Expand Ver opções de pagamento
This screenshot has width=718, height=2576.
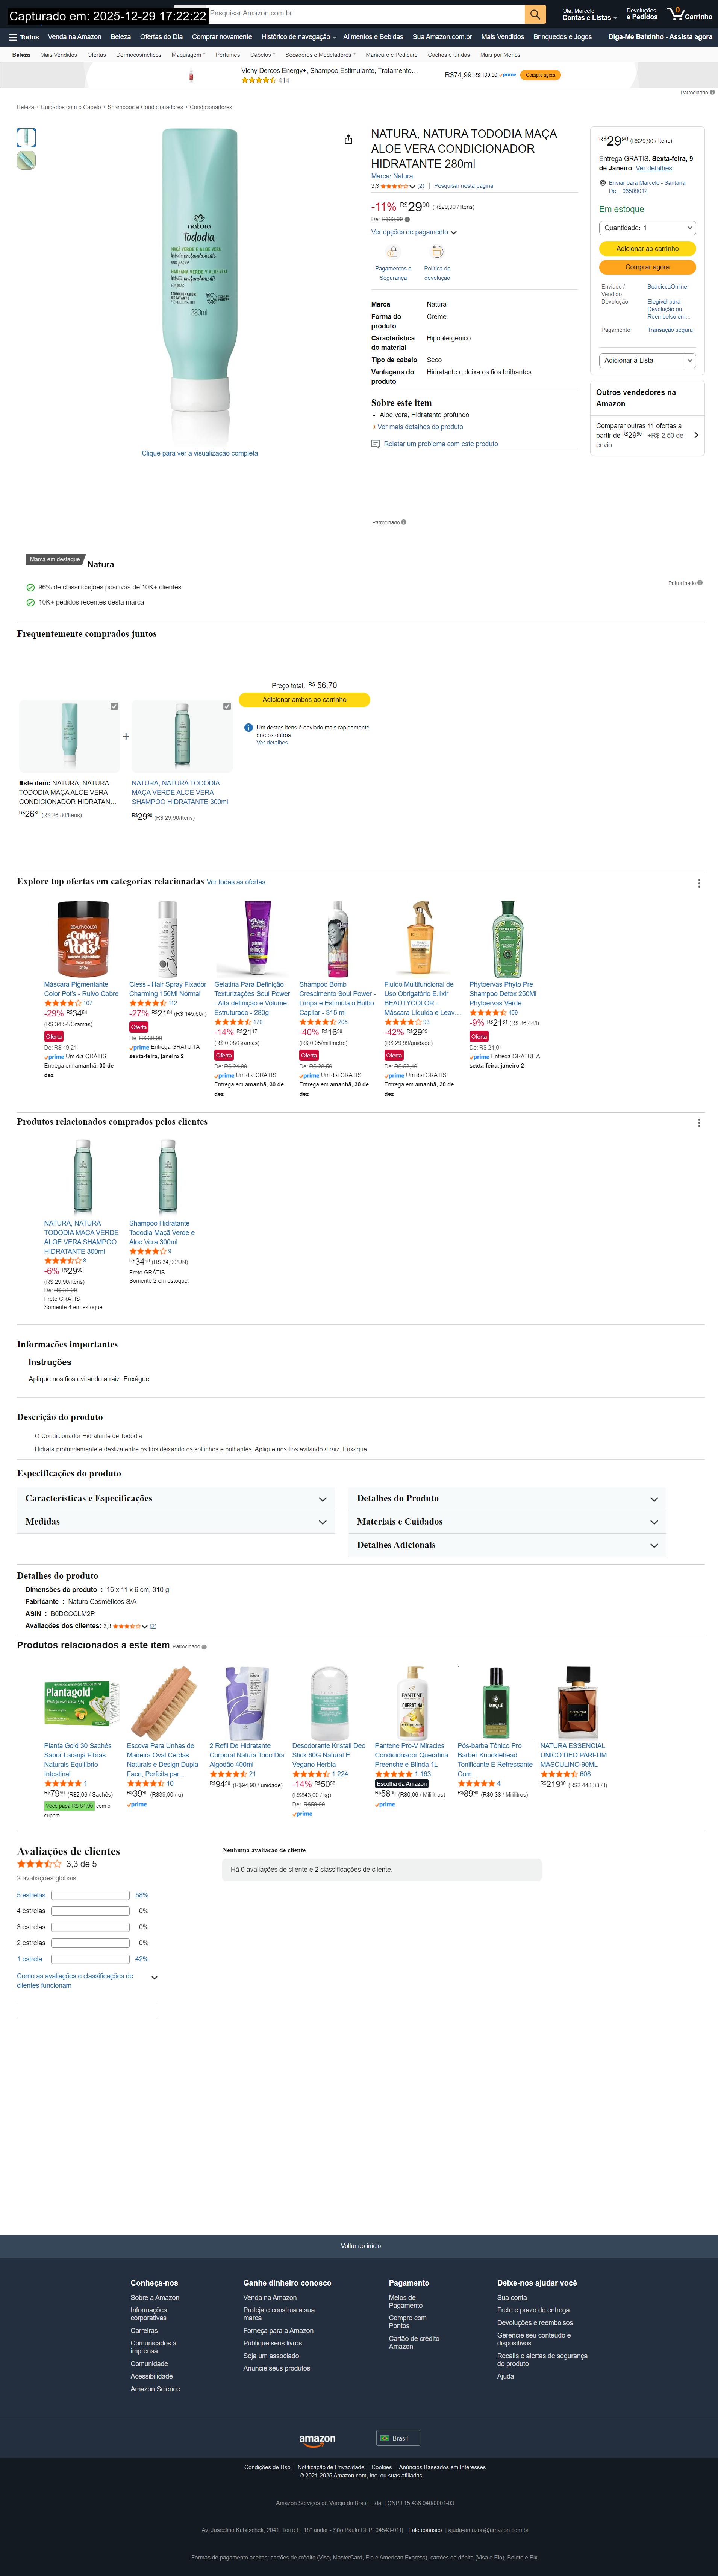tap(414, 232)
